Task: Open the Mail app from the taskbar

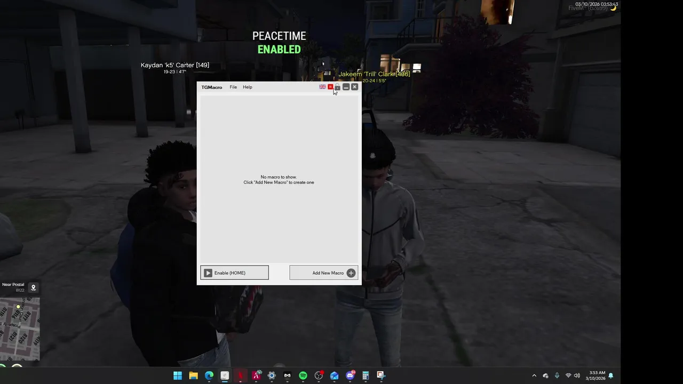Action: [334, 375]
